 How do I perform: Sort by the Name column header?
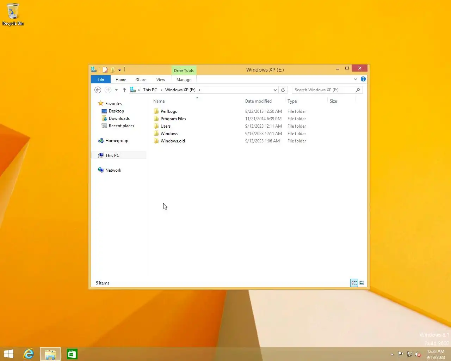tap(197, 101)
